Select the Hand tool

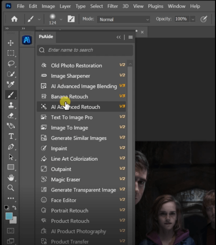(x=11, y=177)
